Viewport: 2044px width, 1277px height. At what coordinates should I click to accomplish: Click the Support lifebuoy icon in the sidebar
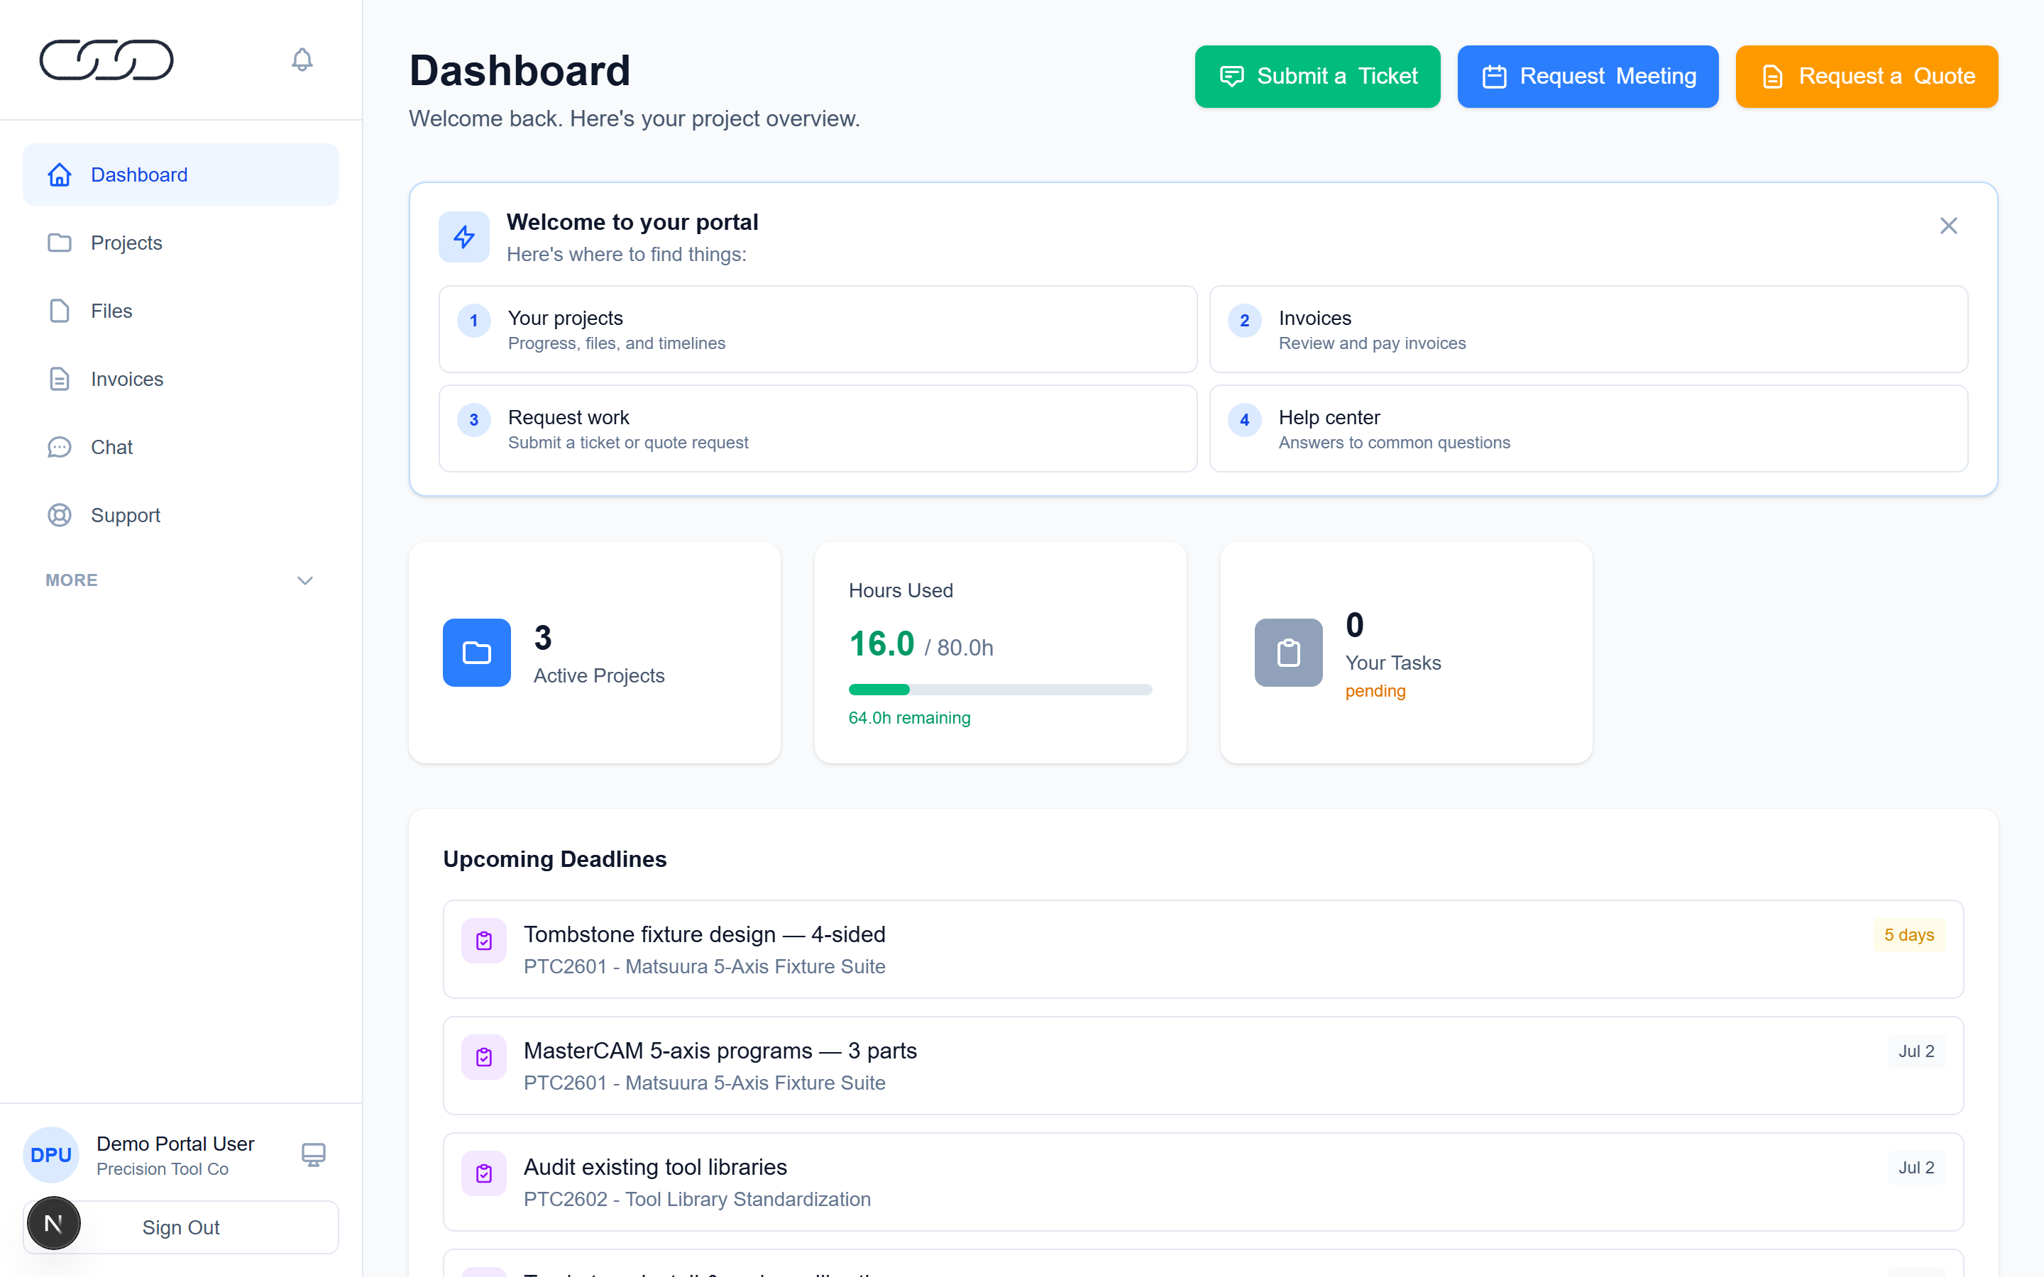tap(59, 515)
